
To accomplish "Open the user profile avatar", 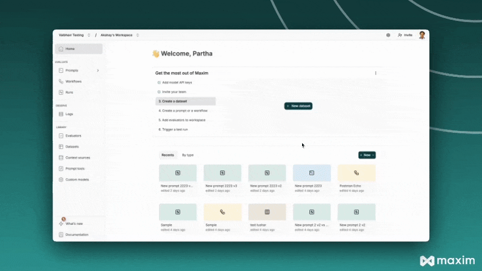I will click(422, 35).
